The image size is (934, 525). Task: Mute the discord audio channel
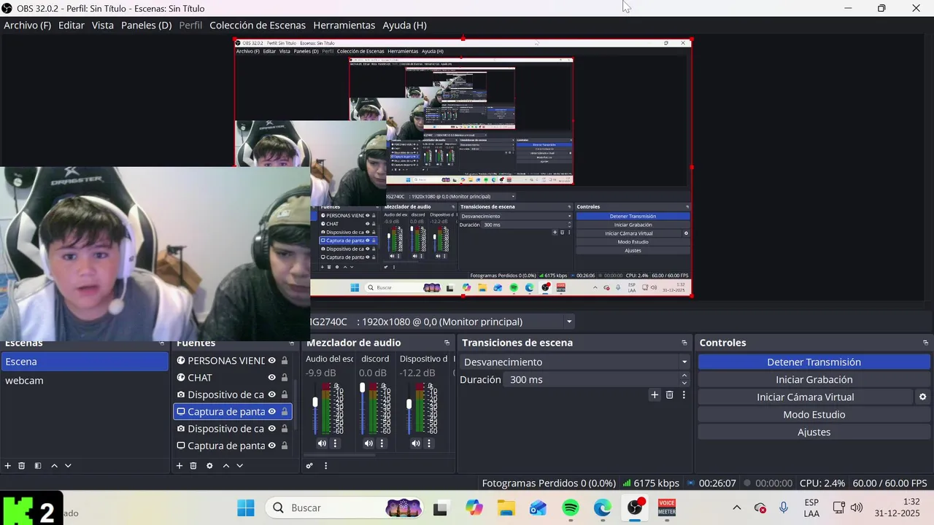(368, 443)
